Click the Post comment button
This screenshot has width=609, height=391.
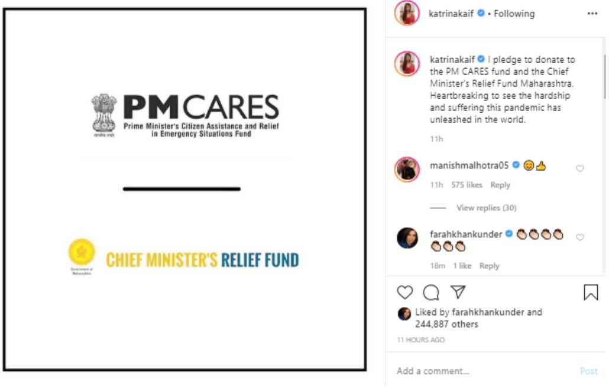pos(588,372)
